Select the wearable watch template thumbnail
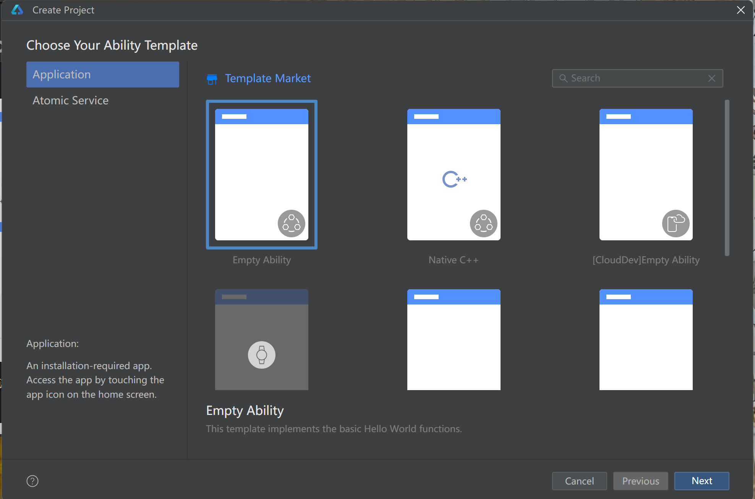 tap(262, 340)
